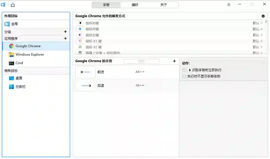Screen dimensions: 270x159
Task: Click the desktop (桌面) icon
Action: coord(12,78)
